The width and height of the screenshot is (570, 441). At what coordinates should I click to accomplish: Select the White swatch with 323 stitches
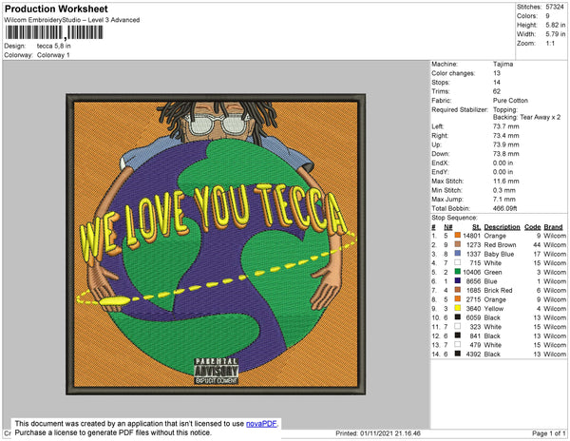click(458, 327)
